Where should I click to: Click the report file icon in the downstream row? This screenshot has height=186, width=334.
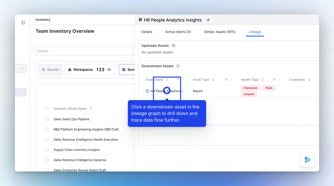tap(147, 91)
